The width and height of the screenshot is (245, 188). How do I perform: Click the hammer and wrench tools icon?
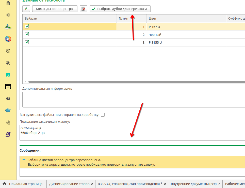pyautogui.click(x=8, y=63)
